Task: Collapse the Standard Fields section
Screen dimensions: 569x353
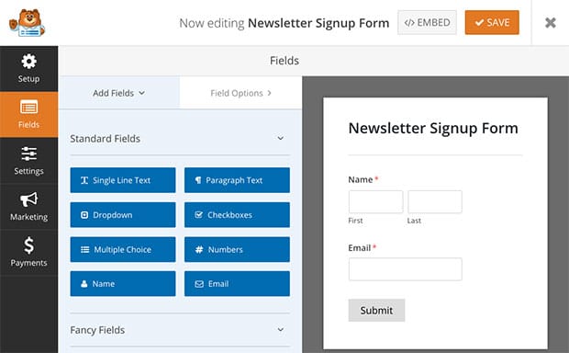Action: click(x=280, y=138)
